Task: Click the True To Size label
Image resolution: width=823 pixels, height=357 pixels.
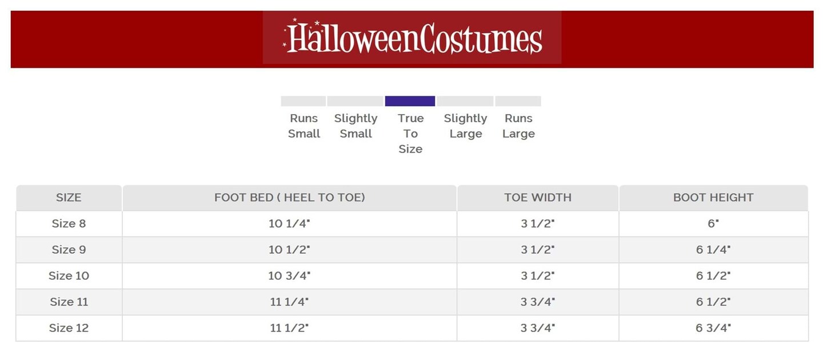Action: pyautogui.click(x=410, y=134)
